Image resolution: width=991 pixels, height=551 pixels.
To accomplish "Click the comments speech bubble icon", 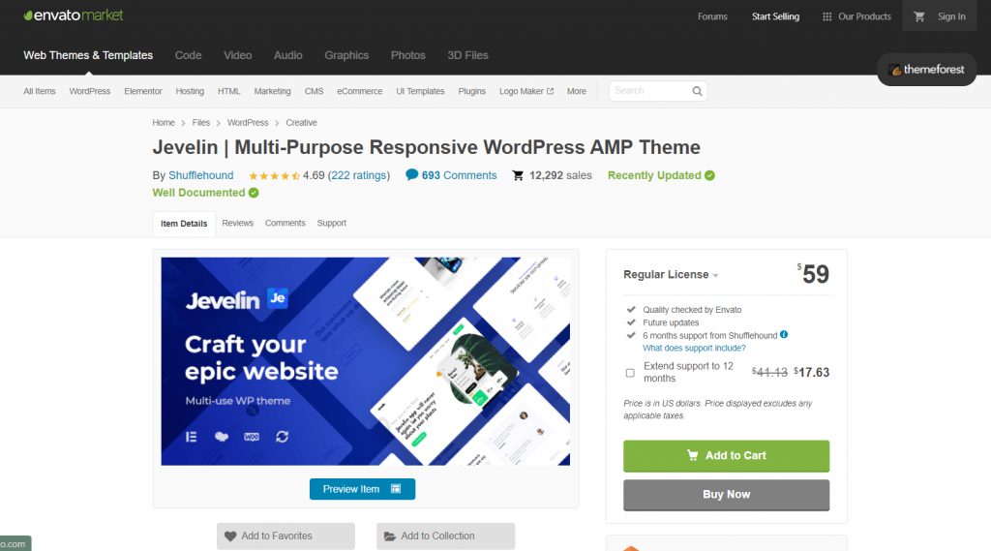I will point(411,174).
